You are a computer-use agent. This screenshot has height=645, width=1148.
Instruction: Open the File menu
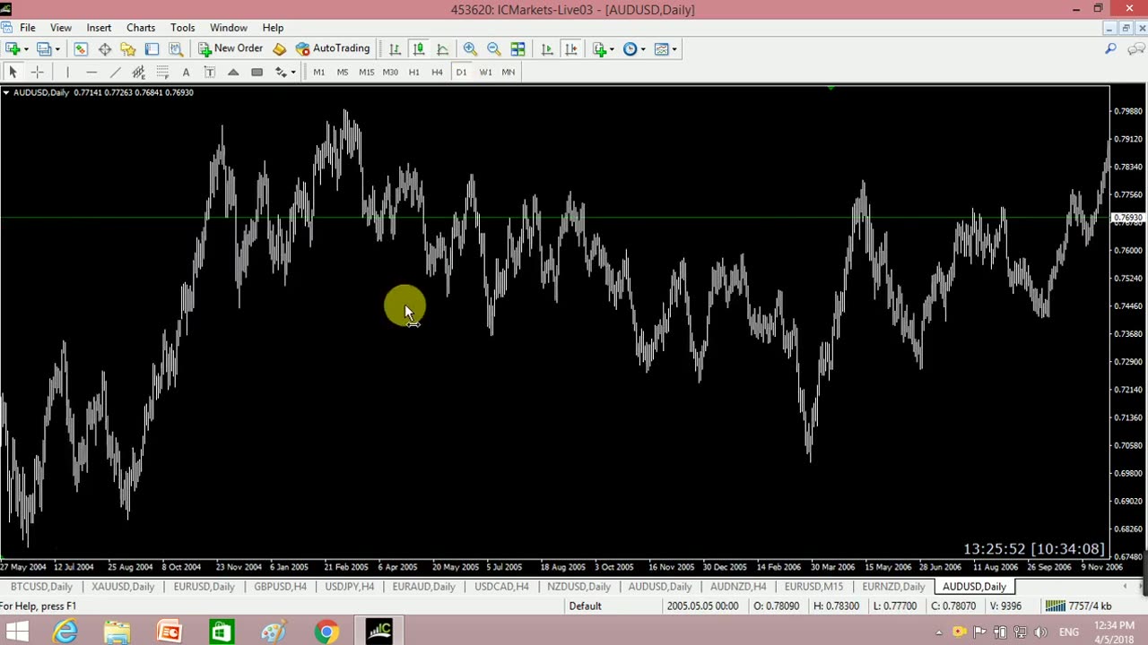coord(28,28)
